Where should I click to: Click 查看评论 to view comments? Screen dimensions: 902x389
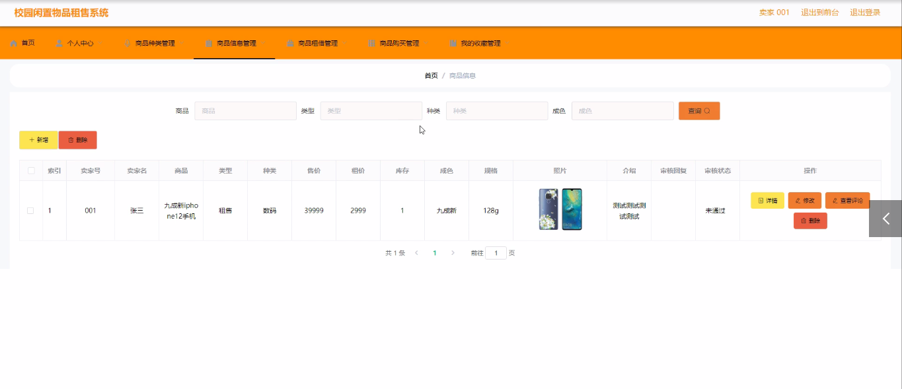pyautogui.click(x=847, y=201)
